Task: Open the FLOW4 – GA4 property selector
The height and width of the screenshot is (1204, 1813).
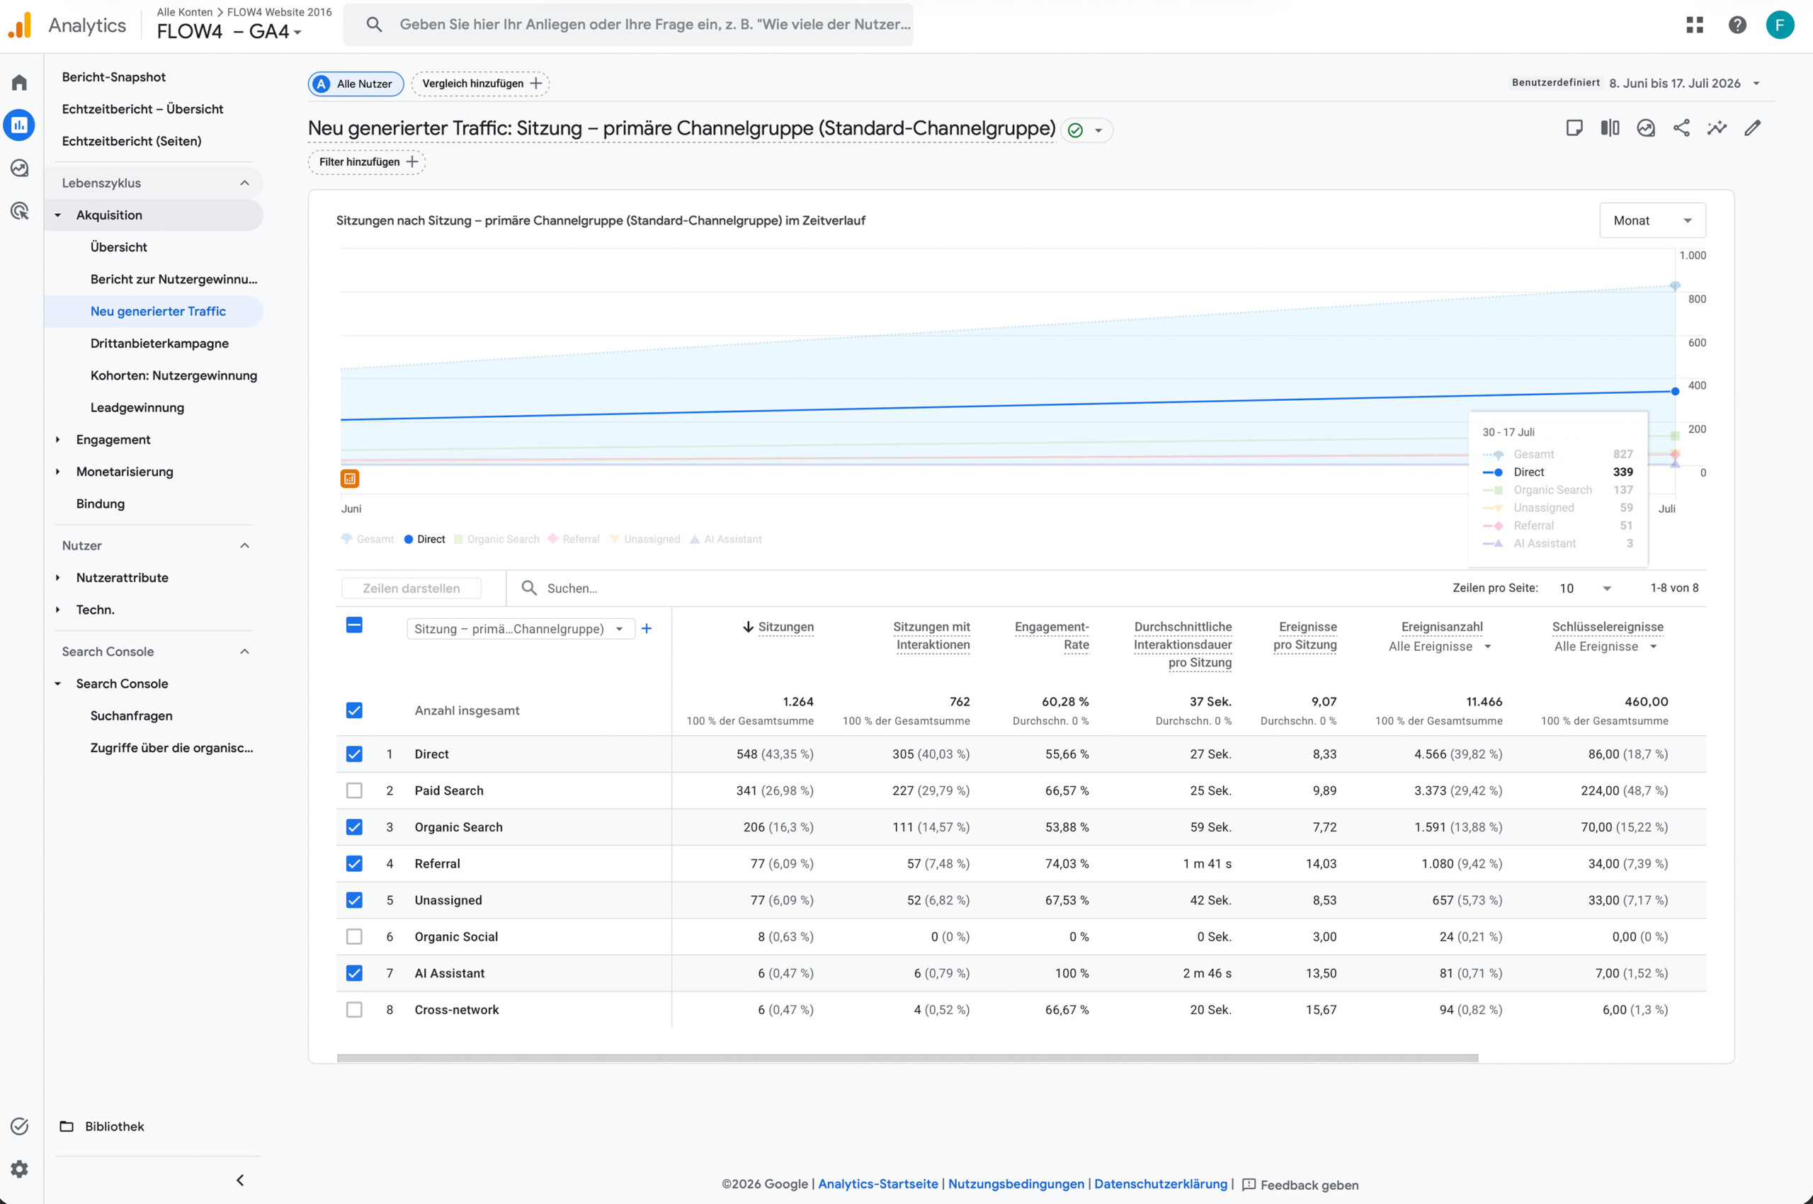Action: 229,31
